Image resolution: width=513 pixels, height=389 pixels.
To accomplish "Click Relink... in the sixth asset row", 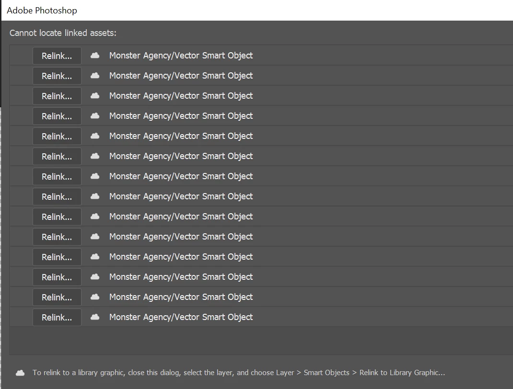I will click(57, 157).
